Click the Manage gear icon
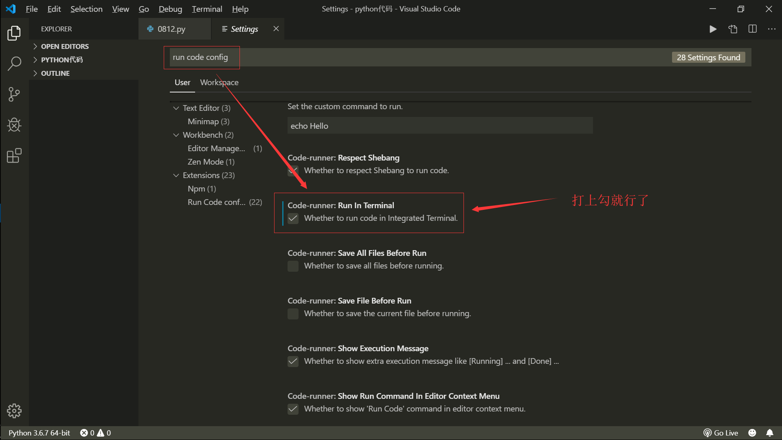This screenshot has width=782, height=440. [x=14, y=411]
